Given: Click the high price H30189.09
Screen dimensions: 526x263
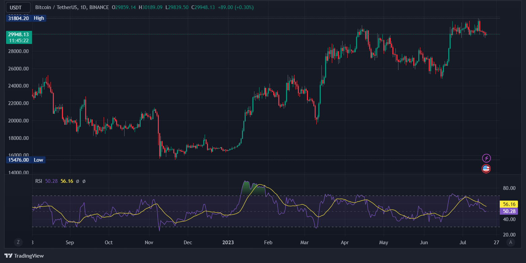Looking at the screenshot, I should (x=150, y=7).
